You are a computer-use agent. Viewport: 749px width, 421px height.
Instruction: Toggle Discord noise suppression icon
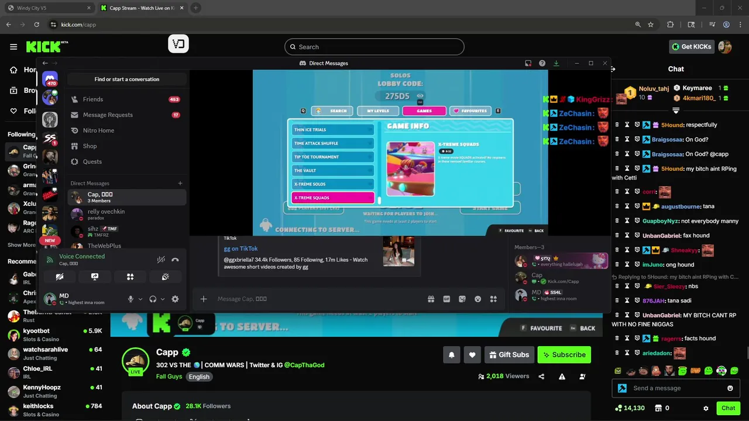(x=161, y=260)
